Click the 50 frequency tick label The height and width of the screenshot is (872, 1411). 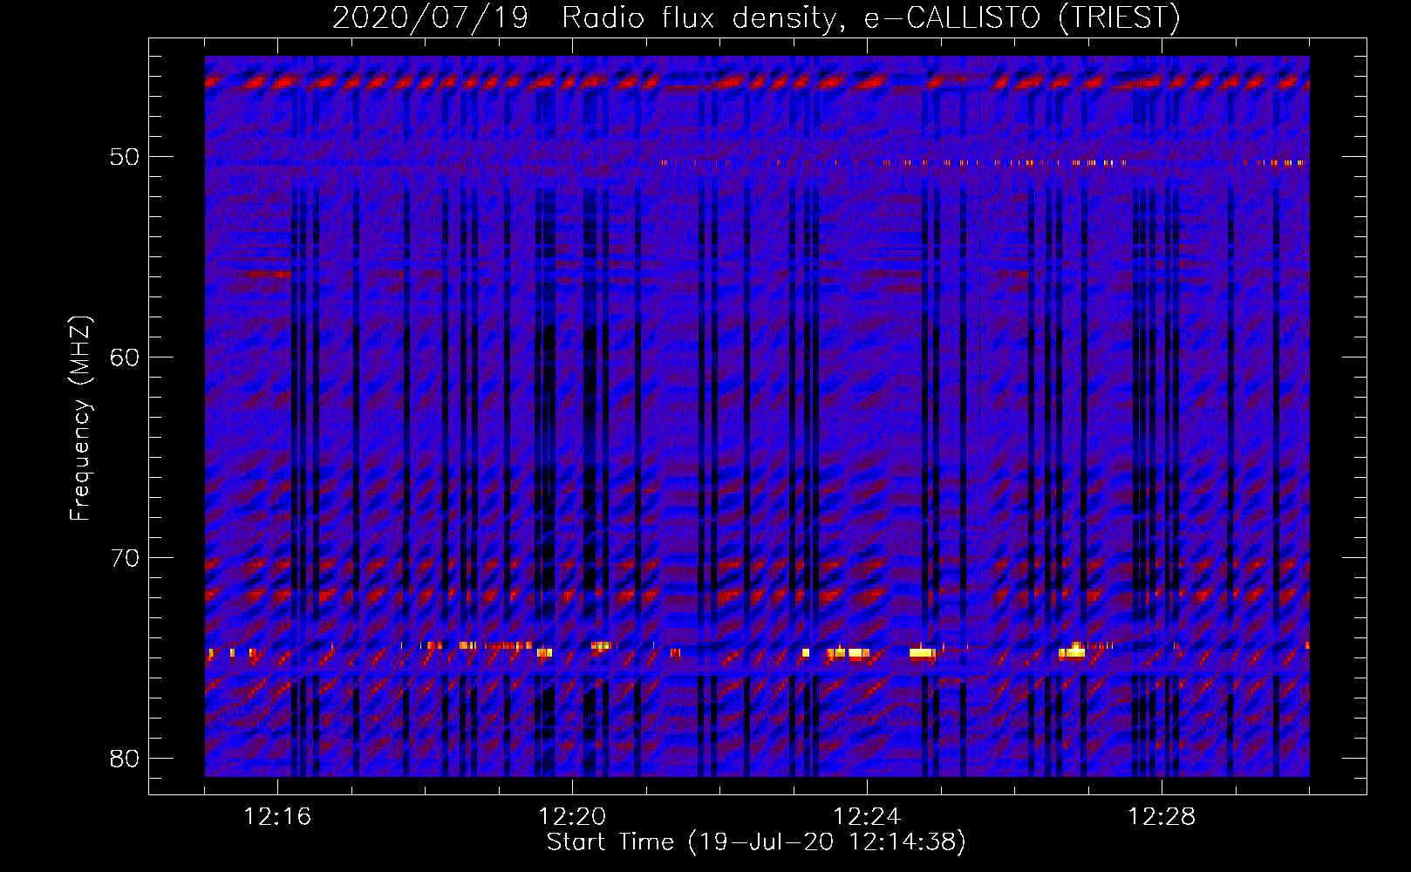(125, 157)
